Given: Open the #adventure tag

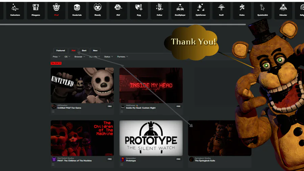Looking at the screenshot, I should point(15,10).
